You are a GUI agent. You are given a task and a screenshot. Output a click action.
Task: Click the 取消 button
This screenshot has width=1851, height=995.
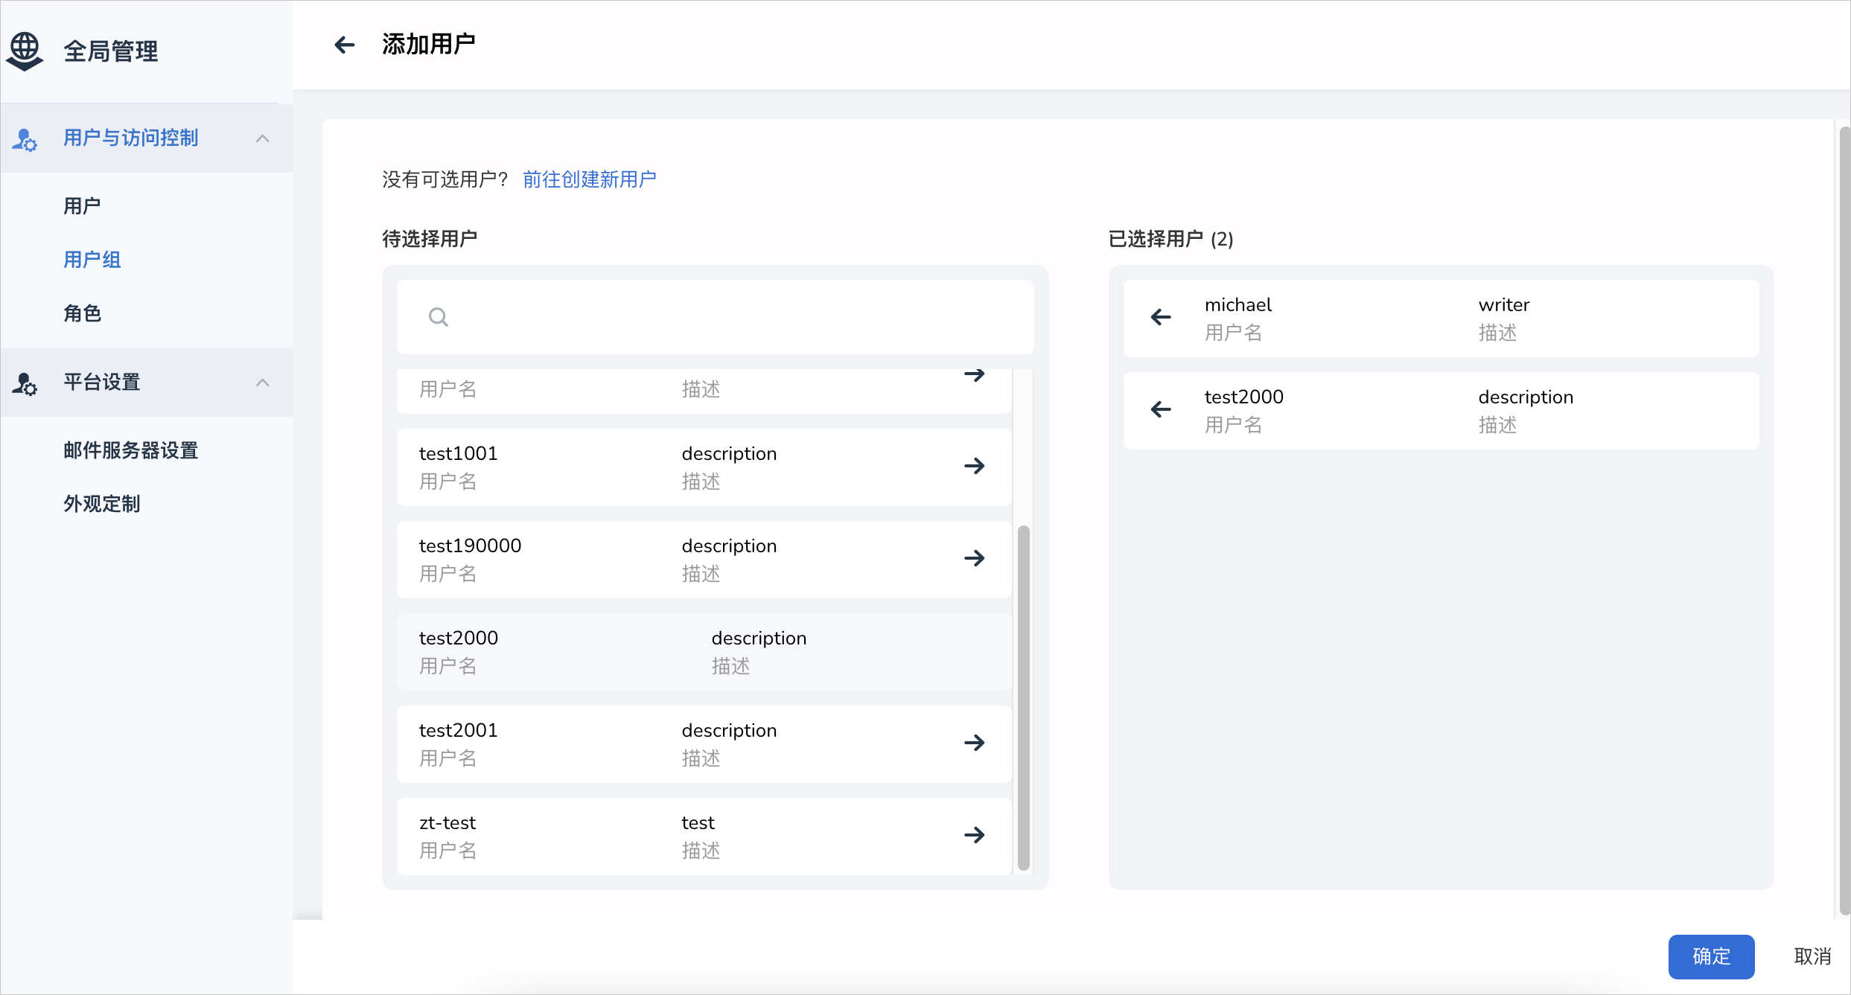(x=1812, y=956)
